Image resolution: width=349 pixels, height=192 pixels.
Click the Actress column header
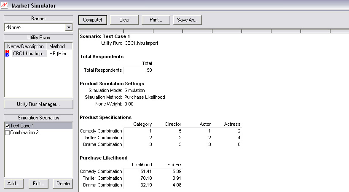click(232, 124)
